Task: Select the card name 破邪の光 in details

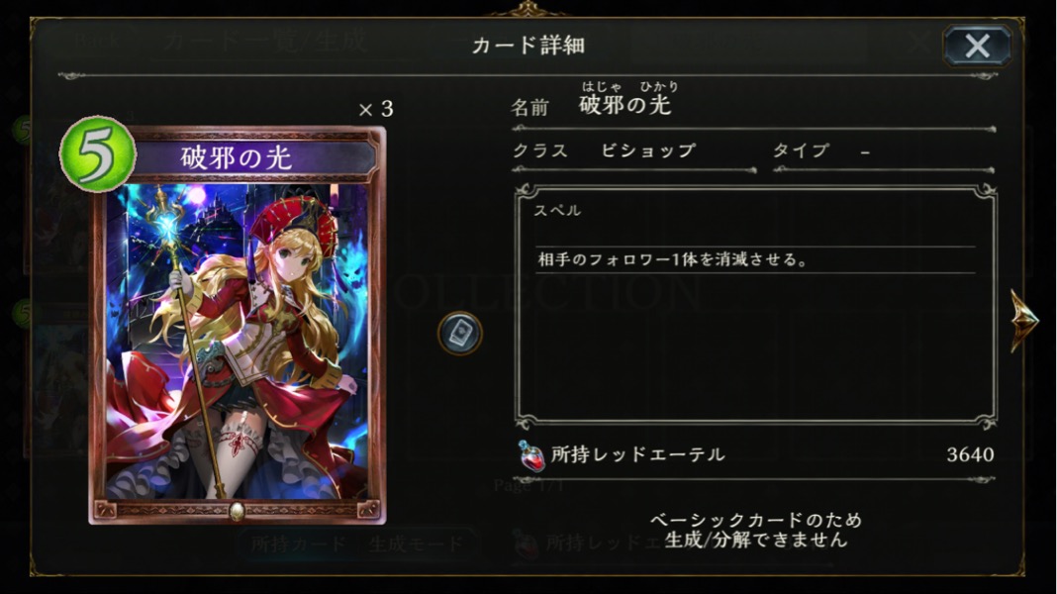Action: coord(625,105)
